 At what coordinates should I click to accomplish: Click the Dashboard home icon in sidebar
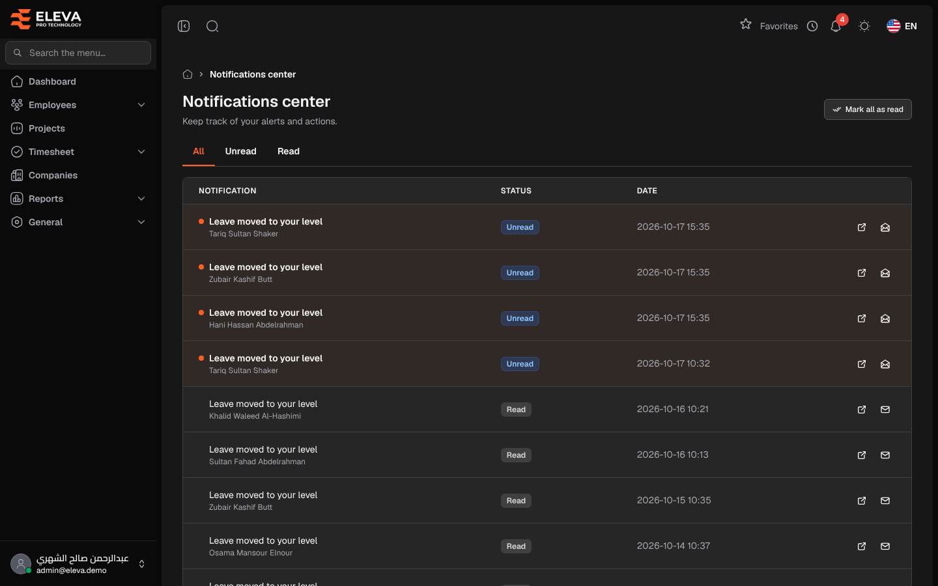tap(17, 81)
